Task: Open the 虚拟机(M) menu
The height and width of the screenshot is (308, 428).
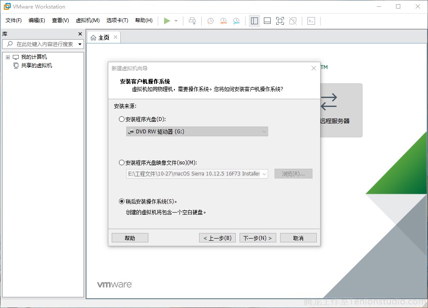Action: (x=88, y=20)
